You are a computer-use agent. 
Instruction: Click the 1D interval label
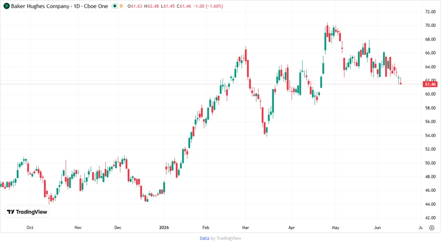(x=77, y=6)
